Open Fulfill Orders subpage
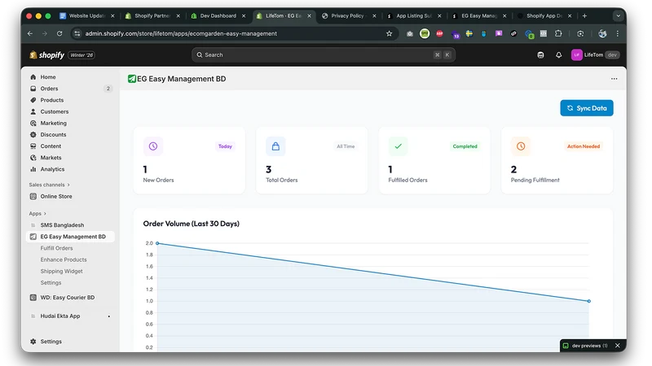652x366 pixels. click(56, 248)
